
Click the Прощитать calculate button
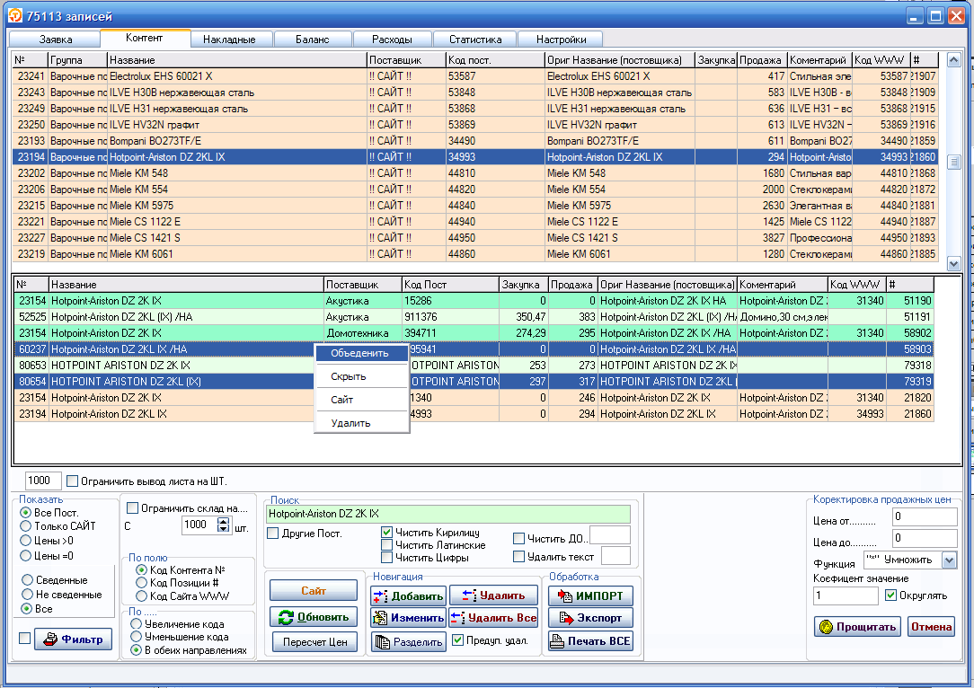pyautogui.click(x=857, y=627)
